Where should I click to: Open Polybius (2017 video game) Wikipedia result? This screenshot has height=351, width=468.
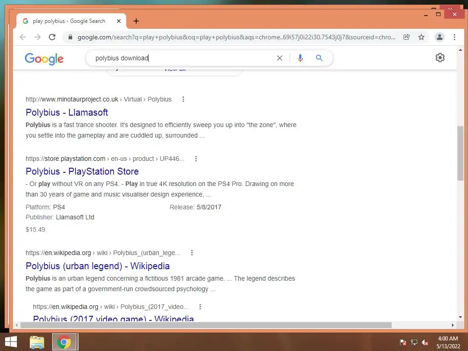(113, 318)
